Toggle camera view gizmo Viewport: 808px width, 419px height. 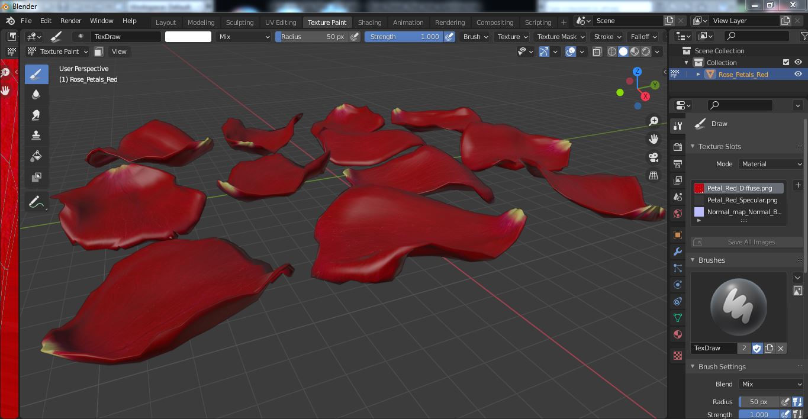click(x=654, y=157)
